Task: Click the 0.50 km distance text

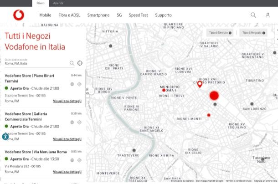Action: point(76,113)
